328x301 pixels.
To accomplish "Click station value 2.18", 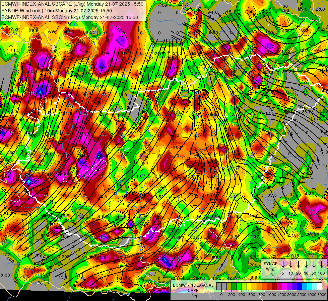I will 292,235.
